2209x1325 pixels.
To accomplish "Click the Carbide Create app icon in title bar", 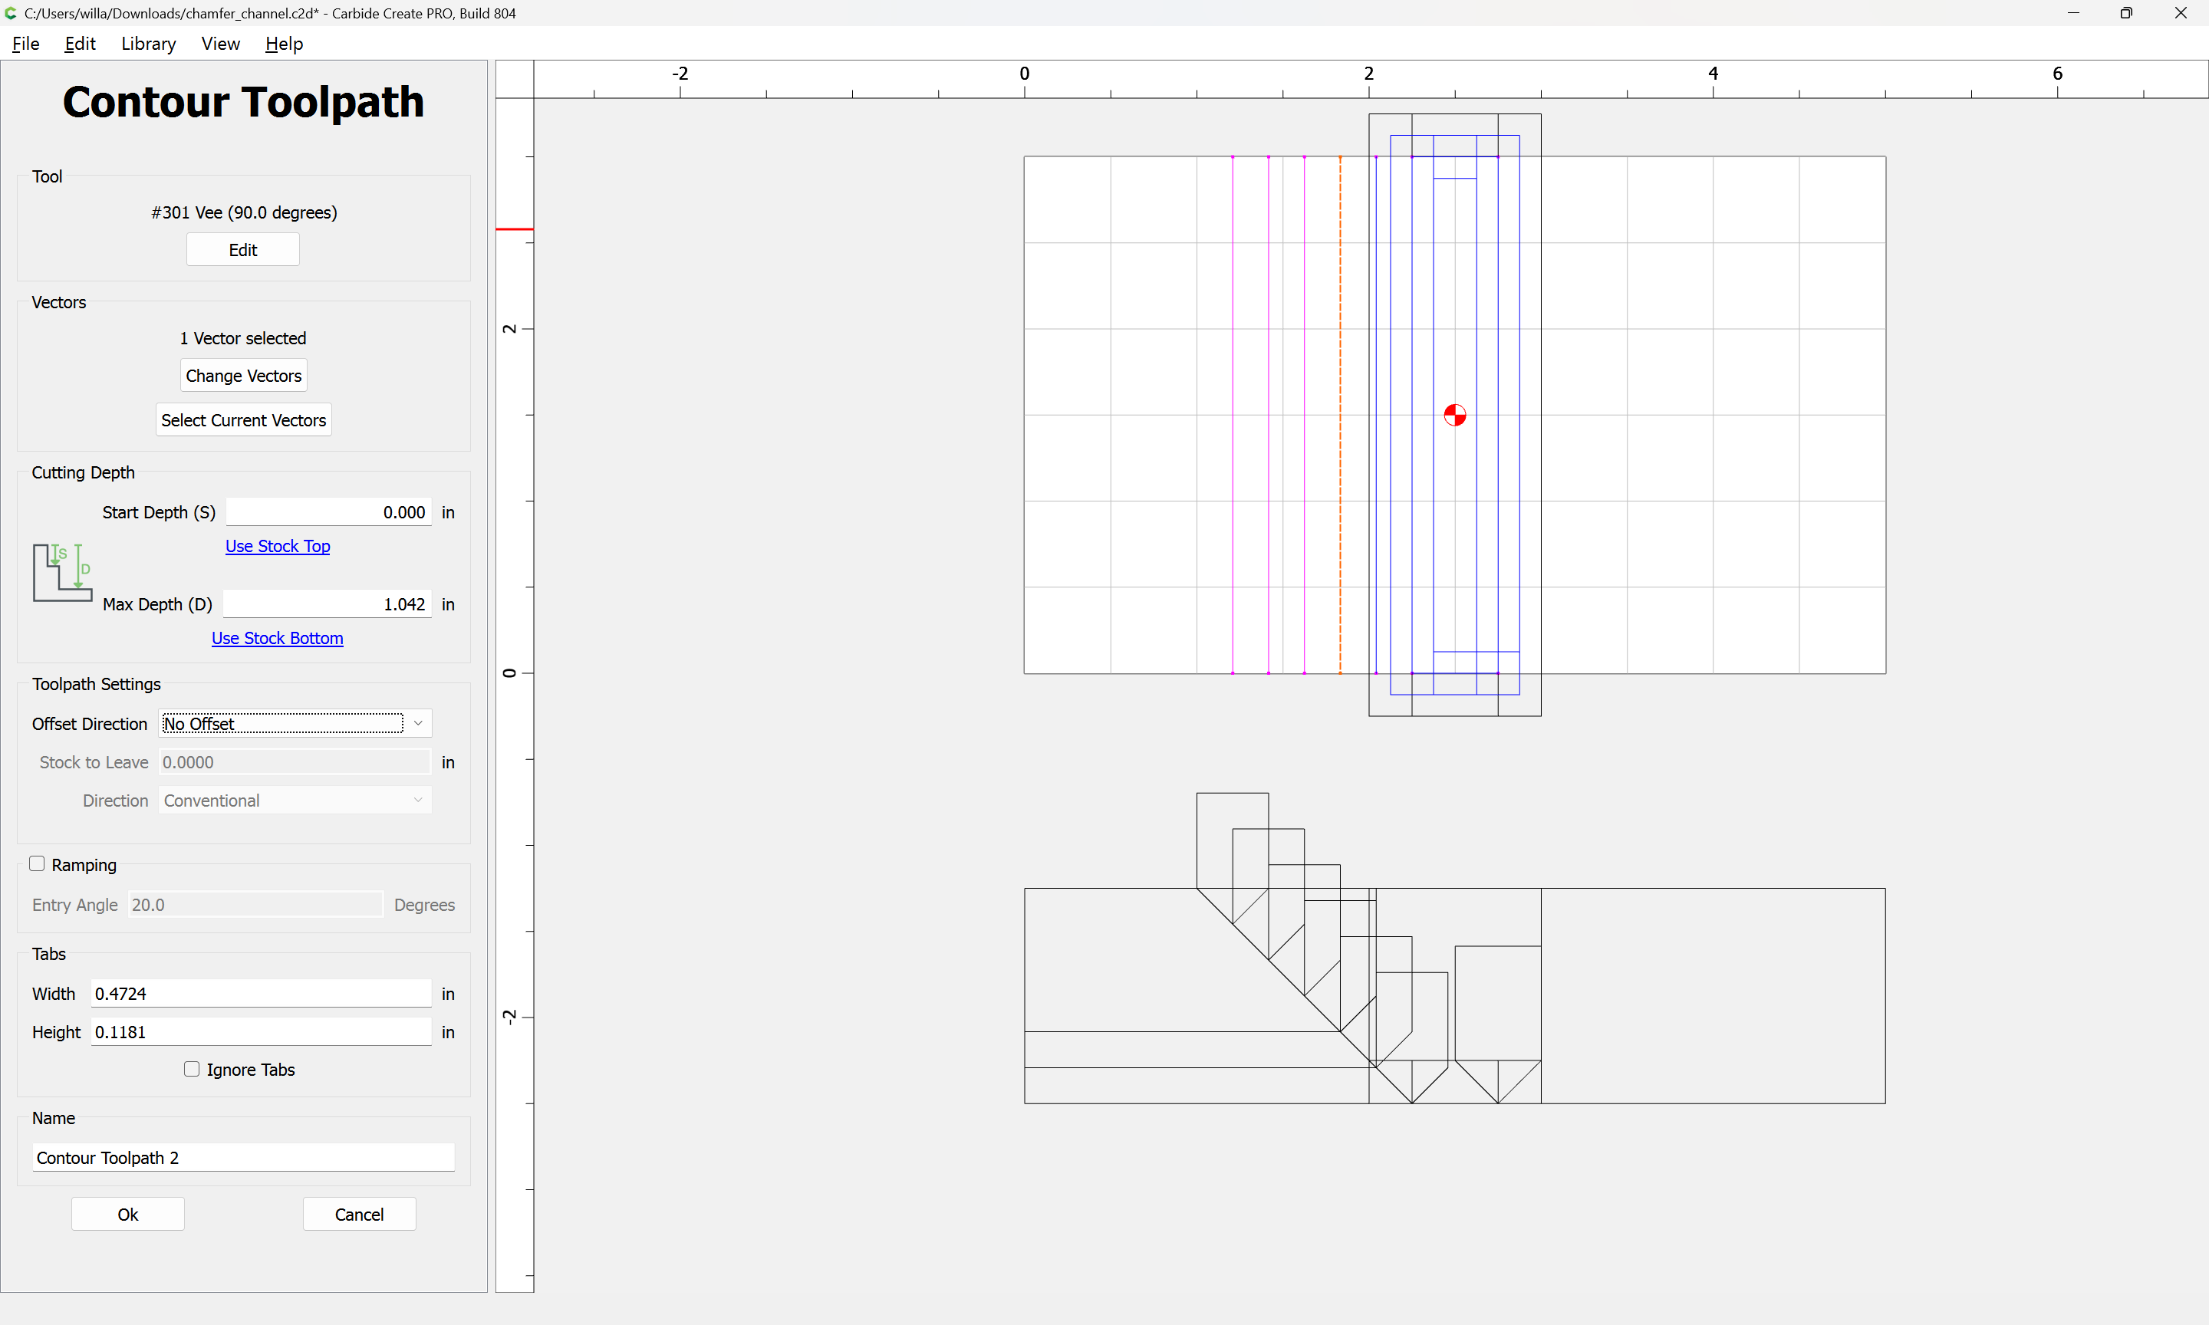I will coord(11,13).
